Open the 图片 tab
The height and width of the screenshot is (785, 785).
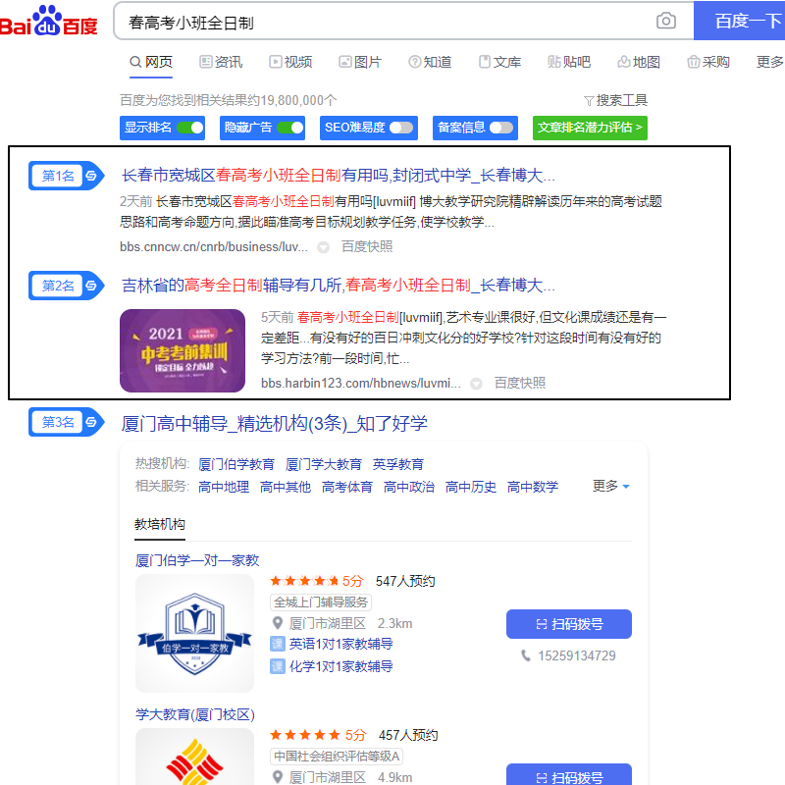pos(360,62)
